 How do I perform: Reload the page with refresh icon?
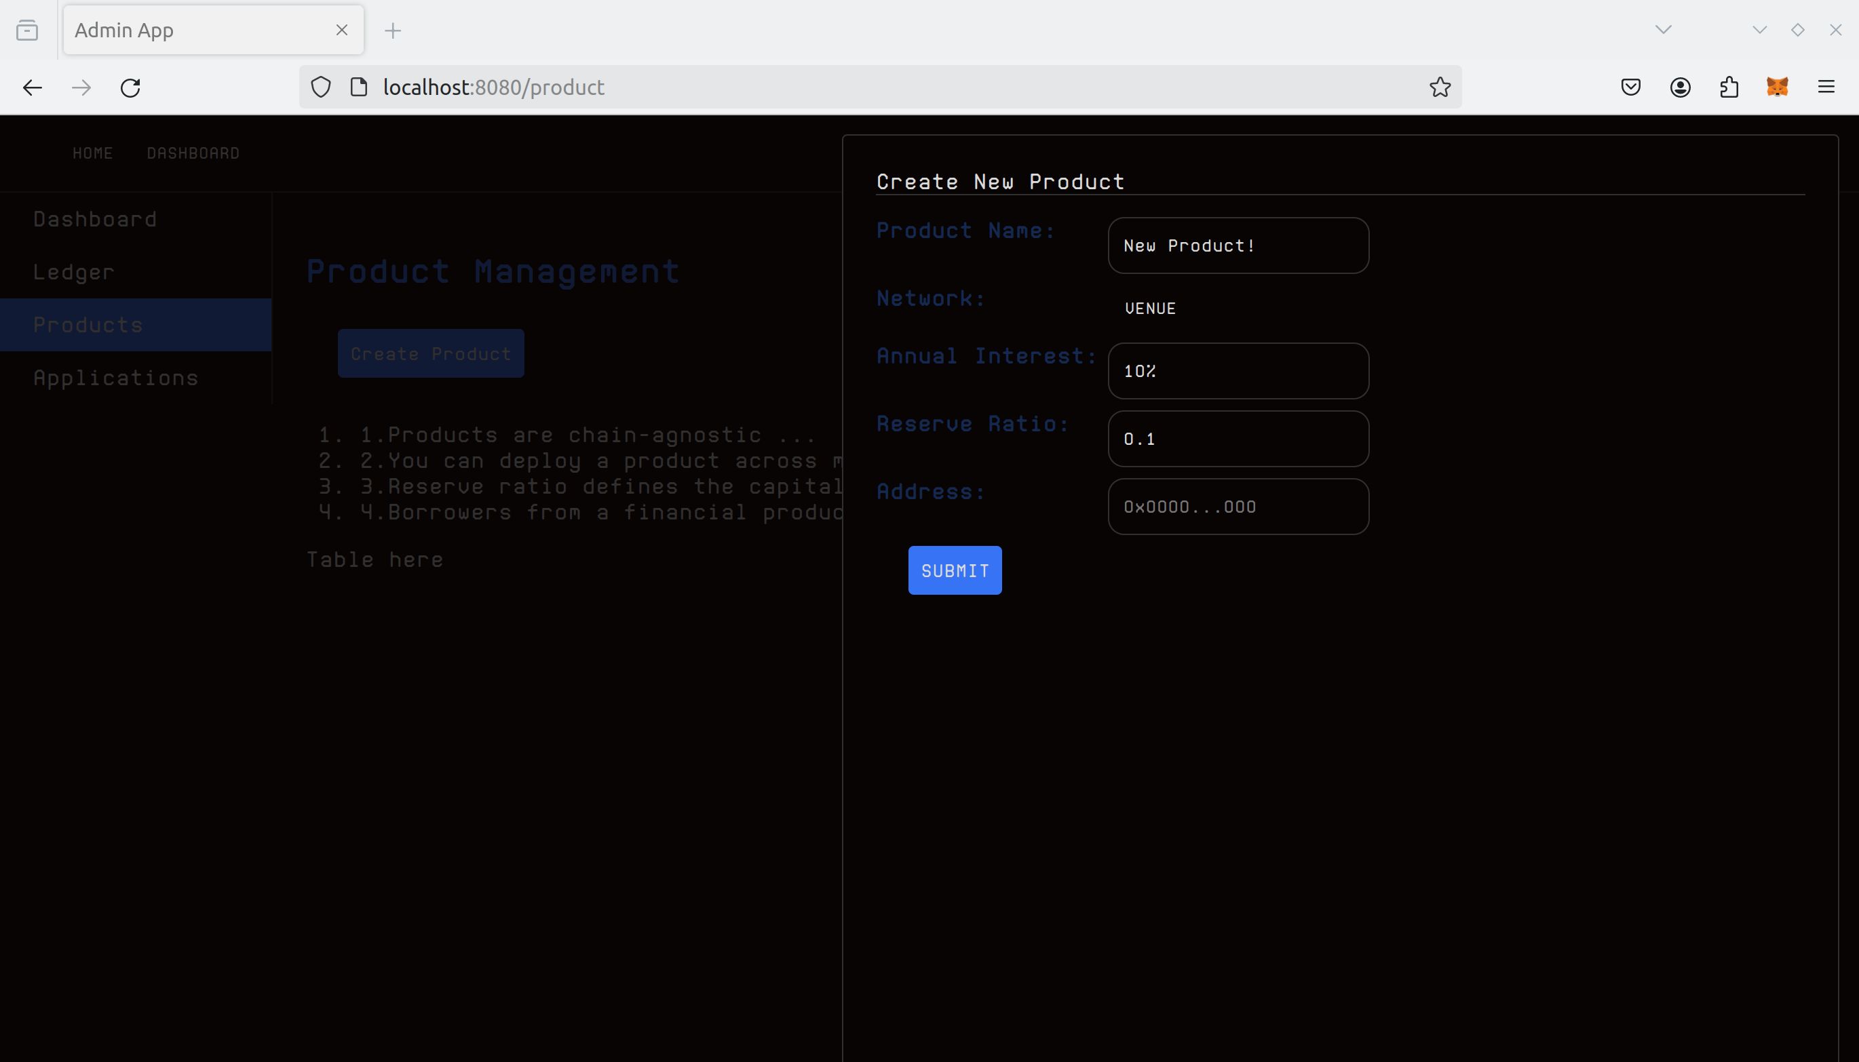(x=130, y=87)
